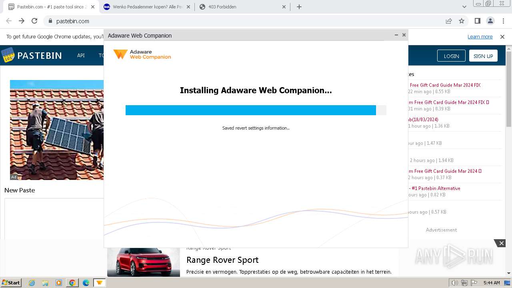Close the Wenko Pedaalemmer tab

[188, 7]
